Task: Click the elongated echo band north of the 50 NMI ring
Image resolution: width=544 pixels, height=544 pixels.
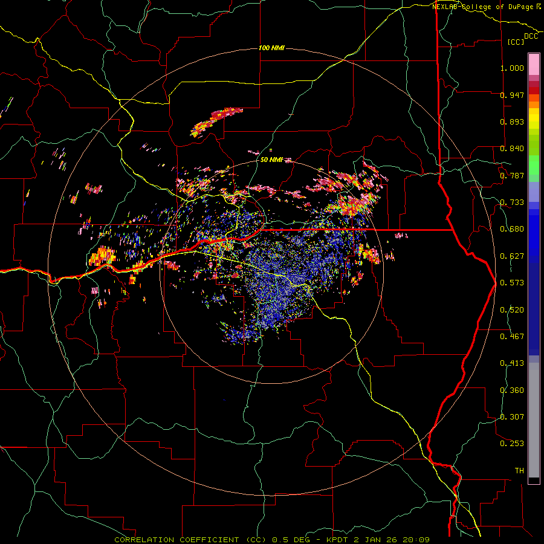Action: (216, 121)
